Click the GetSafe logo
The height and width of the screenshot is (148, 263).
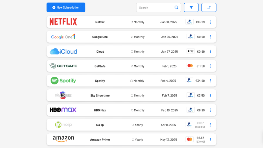(63, 66)
